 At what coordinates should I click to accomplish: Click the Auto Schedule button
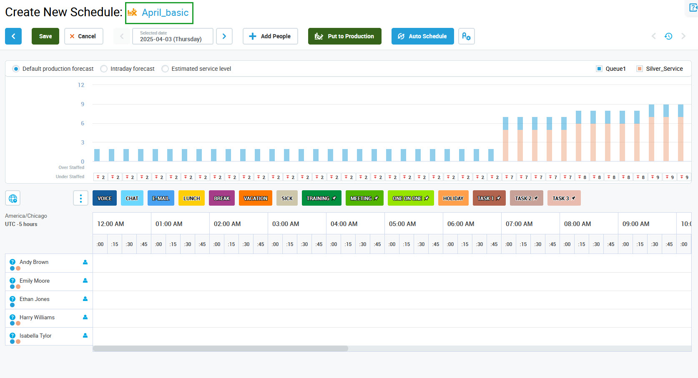[x=422, y=36]
